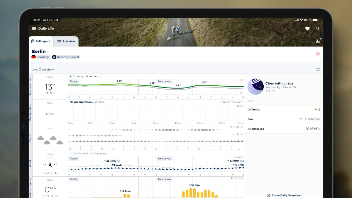Tap the Recently viewed tag

pos(66,57)
